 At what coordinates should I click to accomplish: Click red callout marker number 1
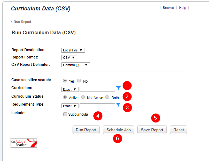(x=127, y=85)
